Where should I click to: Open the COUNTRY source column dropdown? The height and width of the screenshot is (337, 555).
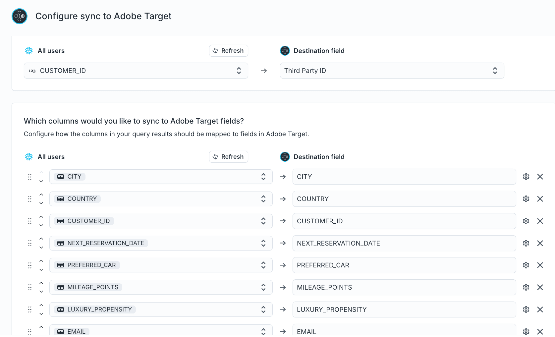click(x=161, y=199)
